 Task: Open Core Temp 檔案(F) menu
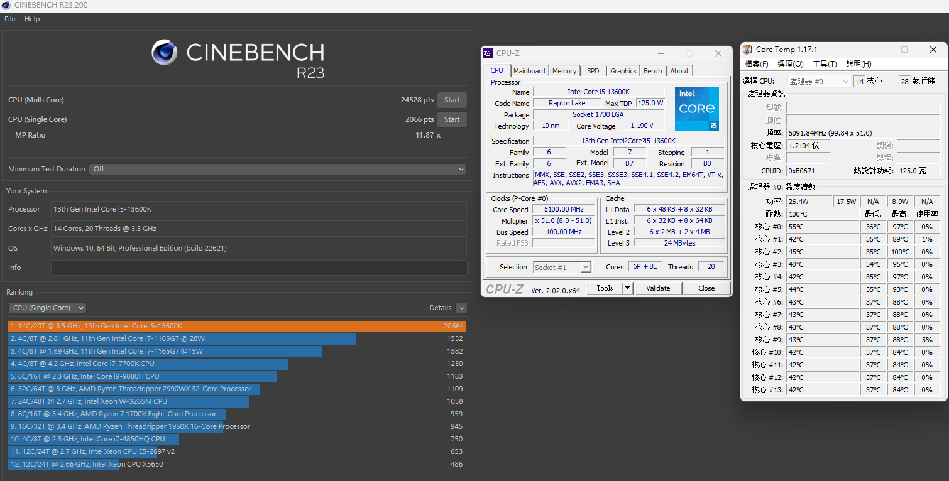tap(757, 64)
